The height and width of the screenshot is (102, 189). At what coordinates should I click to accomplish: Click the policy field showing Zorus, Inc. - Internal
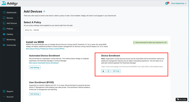pos(52,30)
